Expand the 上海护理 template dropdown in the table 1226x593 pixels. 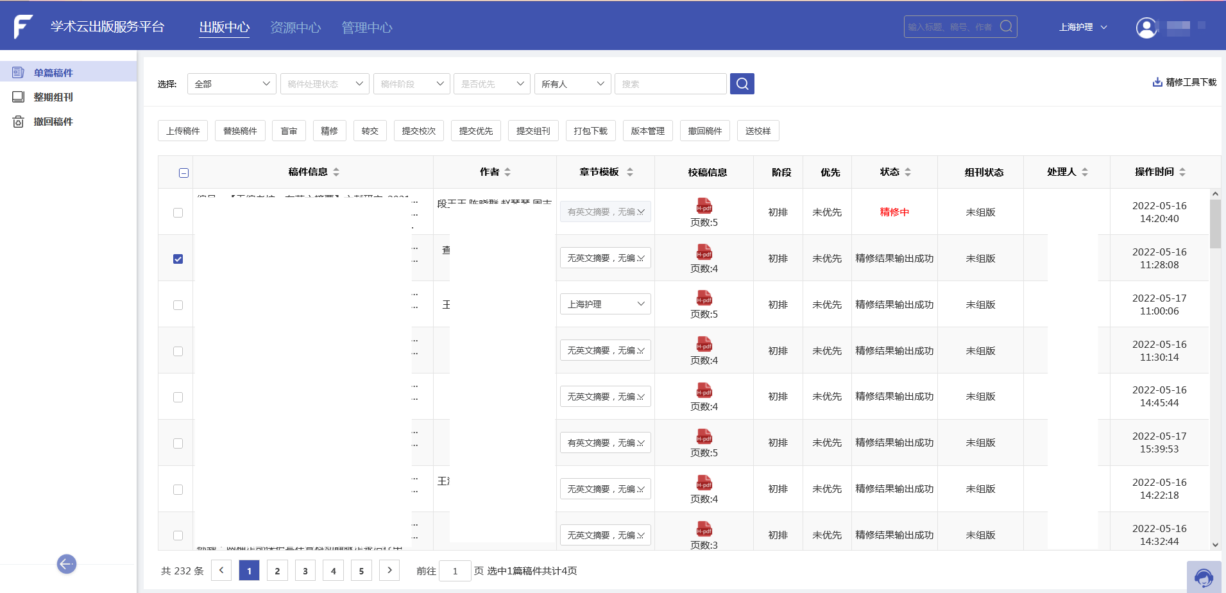point(604,304)
